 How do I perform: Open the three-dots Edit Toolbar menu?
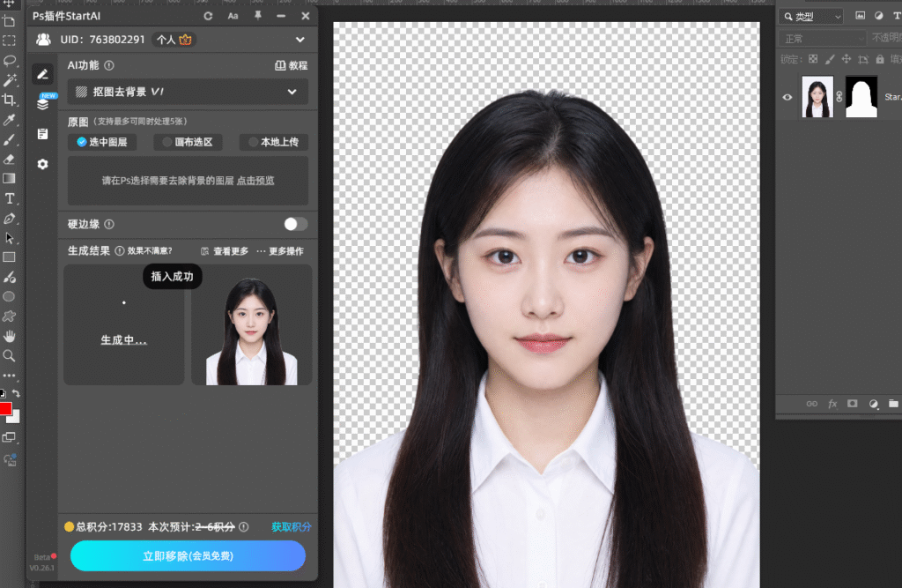point(9,376)
